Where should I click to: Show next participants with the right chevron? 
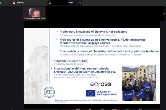(x=164, y=13)
